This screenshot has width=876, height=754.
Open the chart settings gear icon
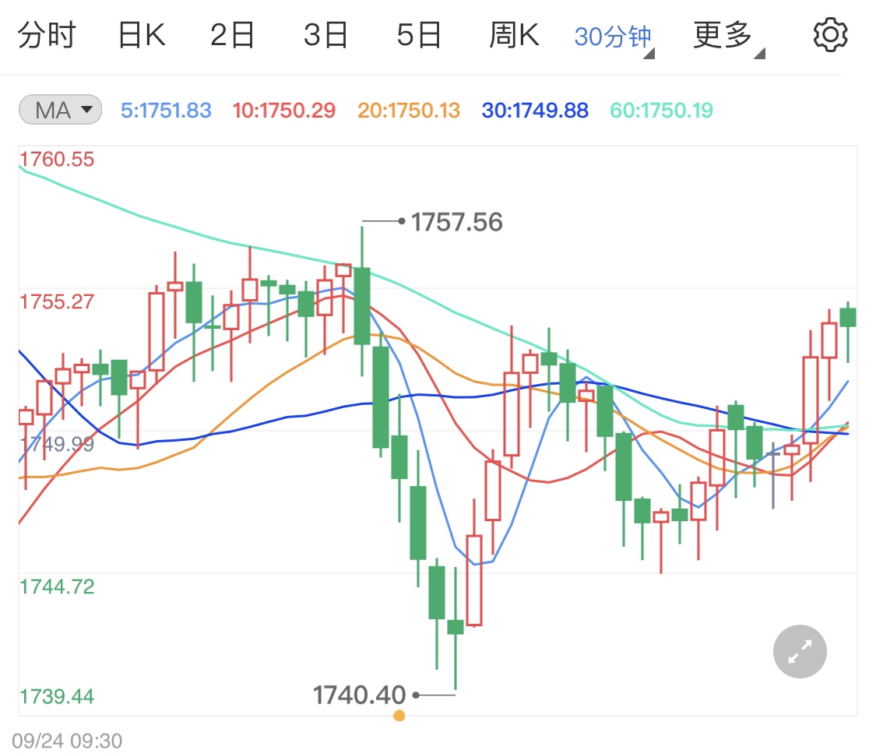[830, 34]
